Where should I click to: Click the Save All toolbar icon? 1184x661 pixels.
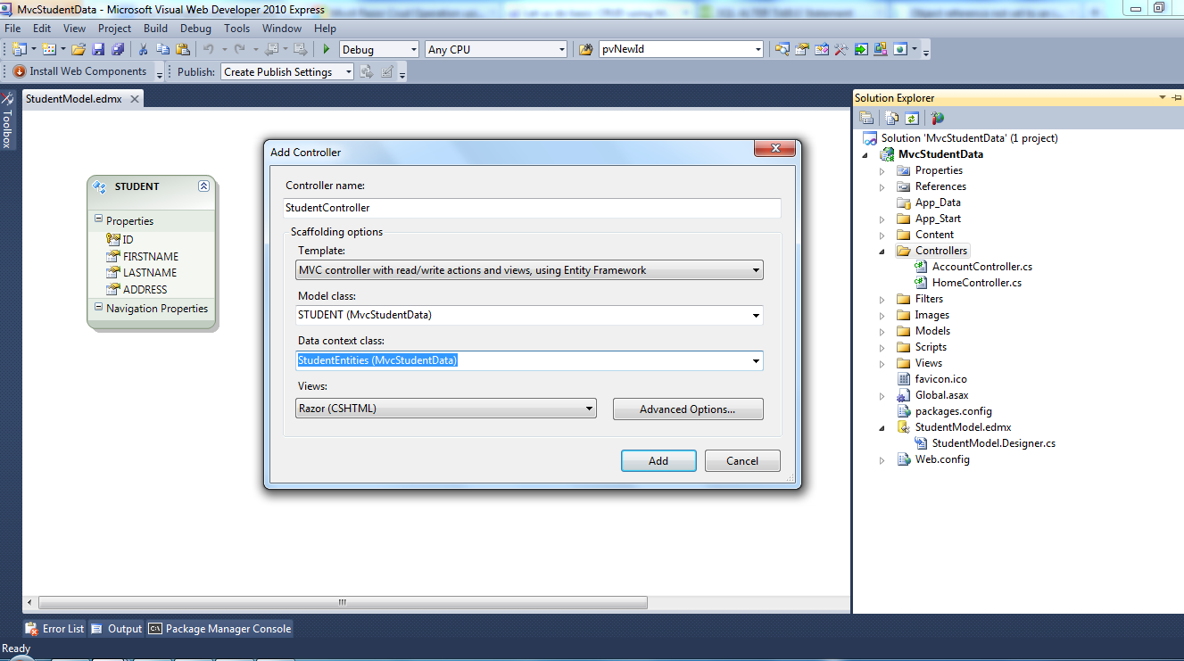click(118, 49)
